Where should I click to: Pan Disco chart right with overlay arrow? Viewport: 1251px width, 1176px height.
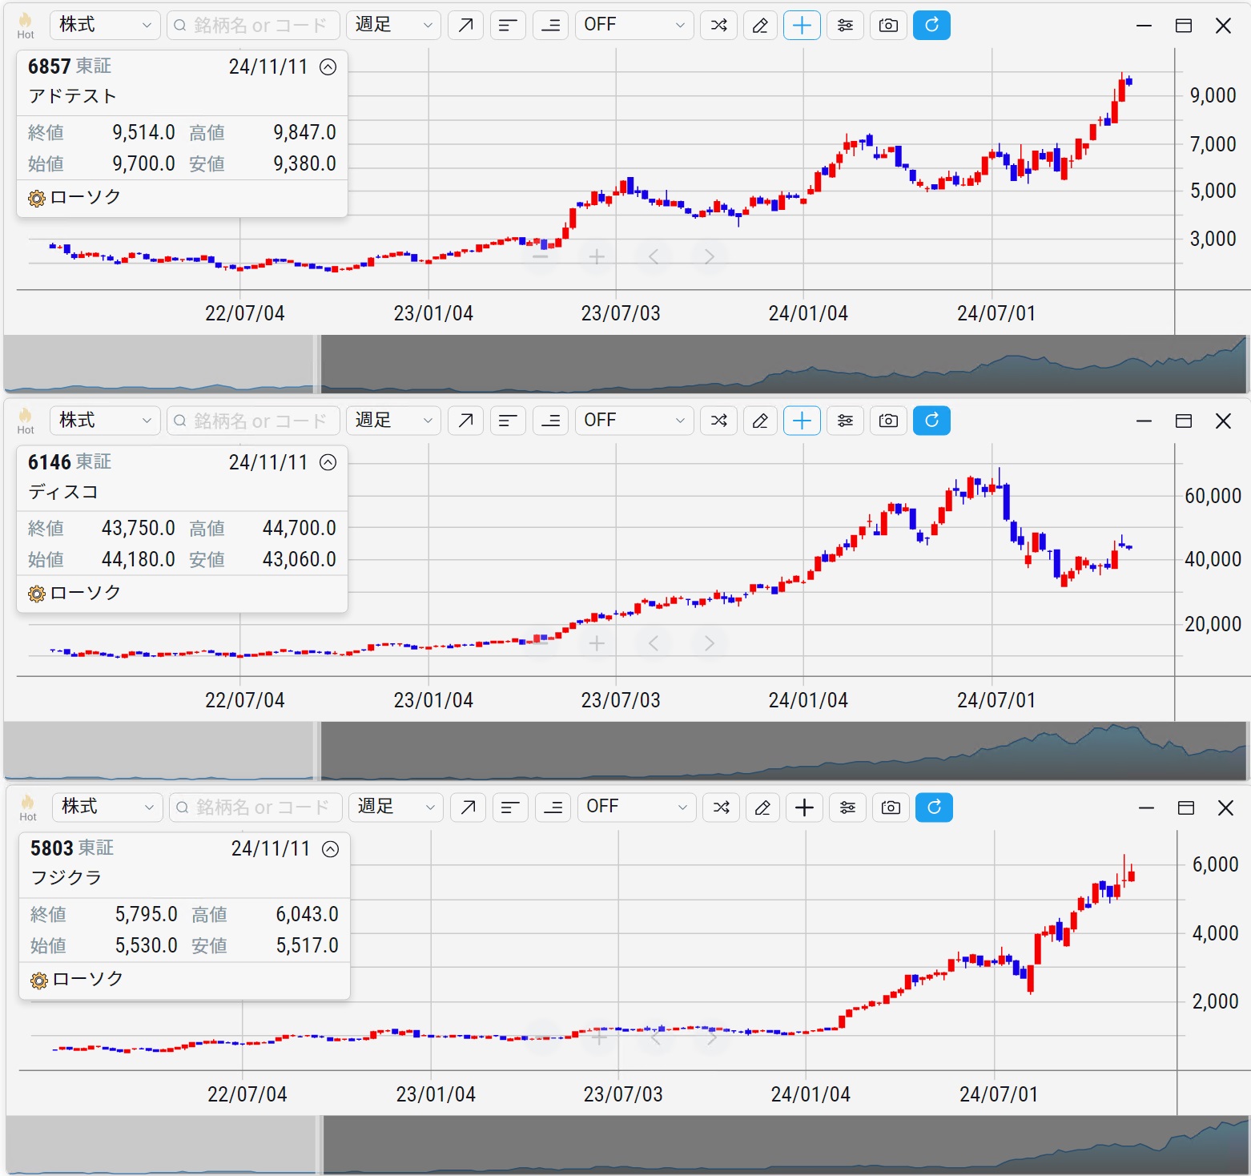[709, 643]
